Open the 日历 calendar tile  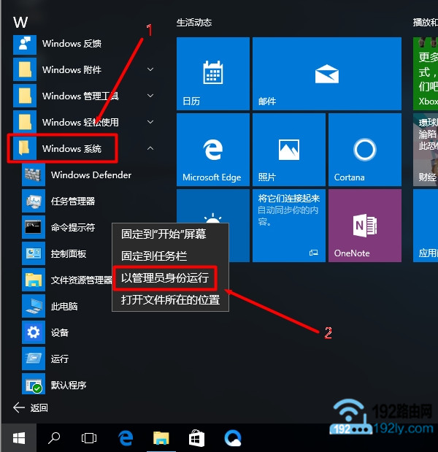point(213,74)
